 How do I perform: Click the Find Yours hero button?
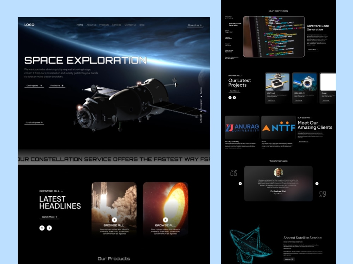pyautogui.click(x=57, y=86)
